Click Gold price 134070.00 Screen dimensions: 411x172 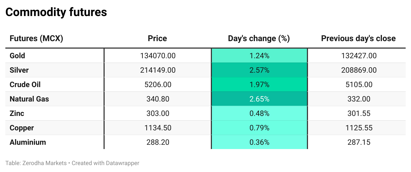coord(158,56)
